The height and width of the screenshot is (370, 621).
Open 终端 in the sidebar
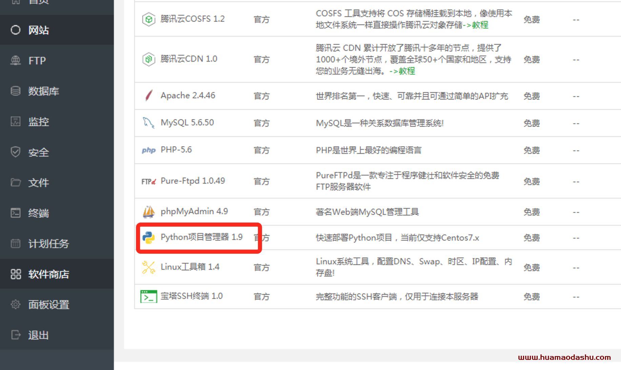[x=57, y=213]
